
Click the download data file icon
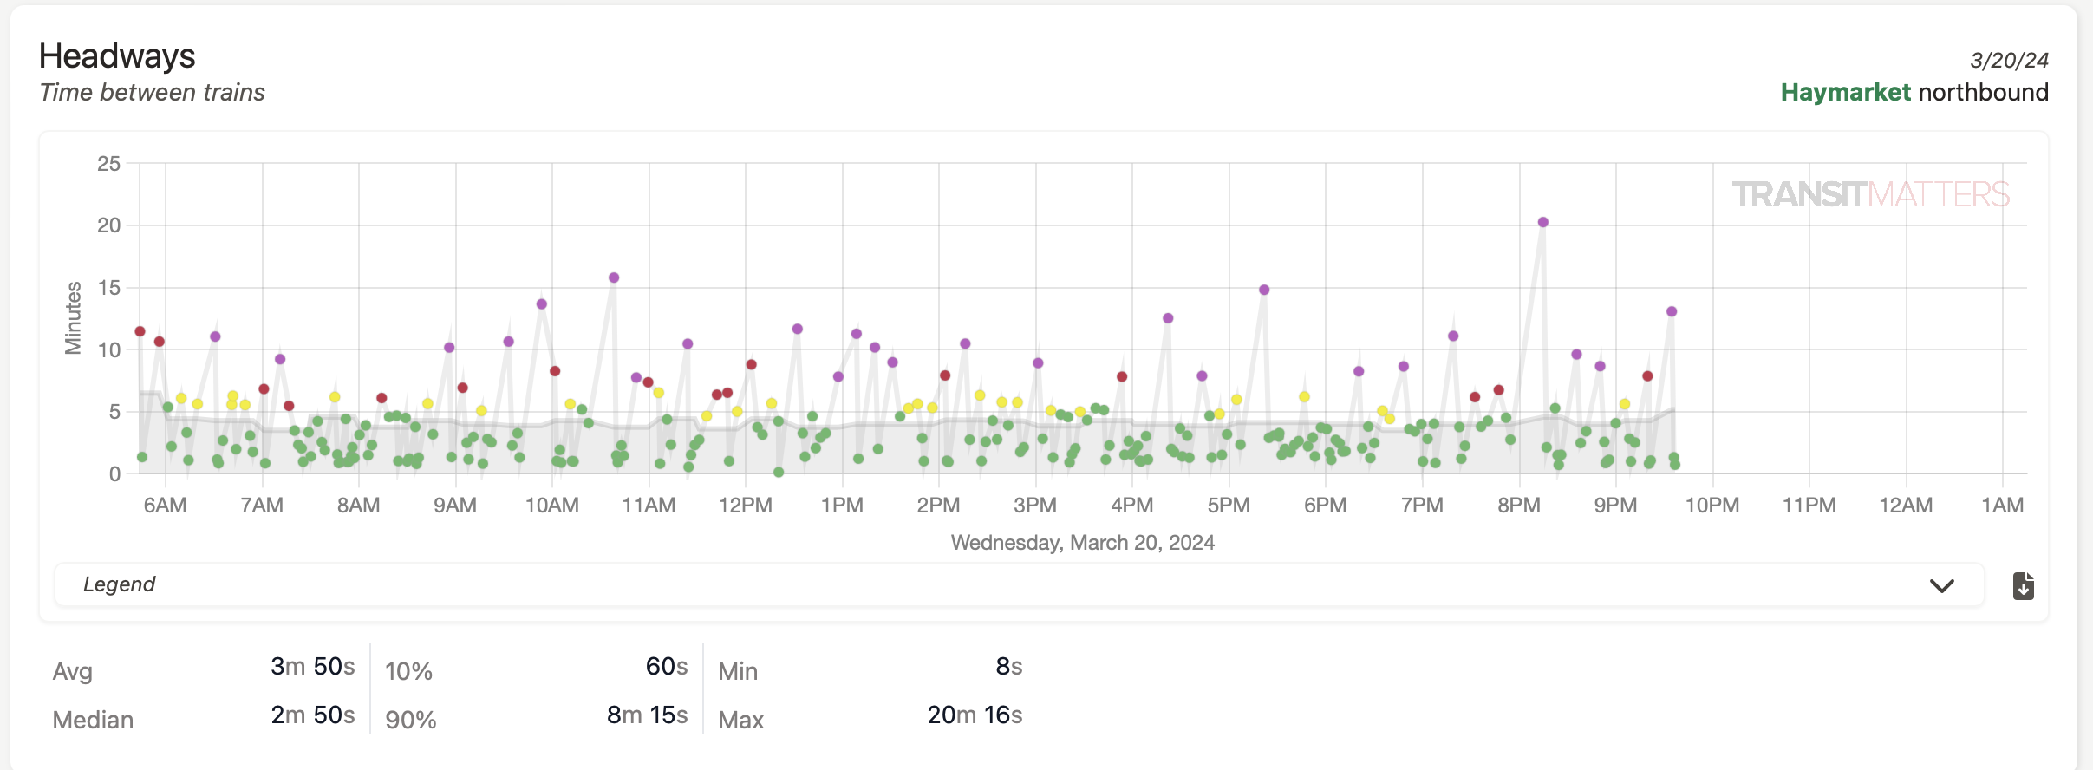click(x=2023, y=586)
